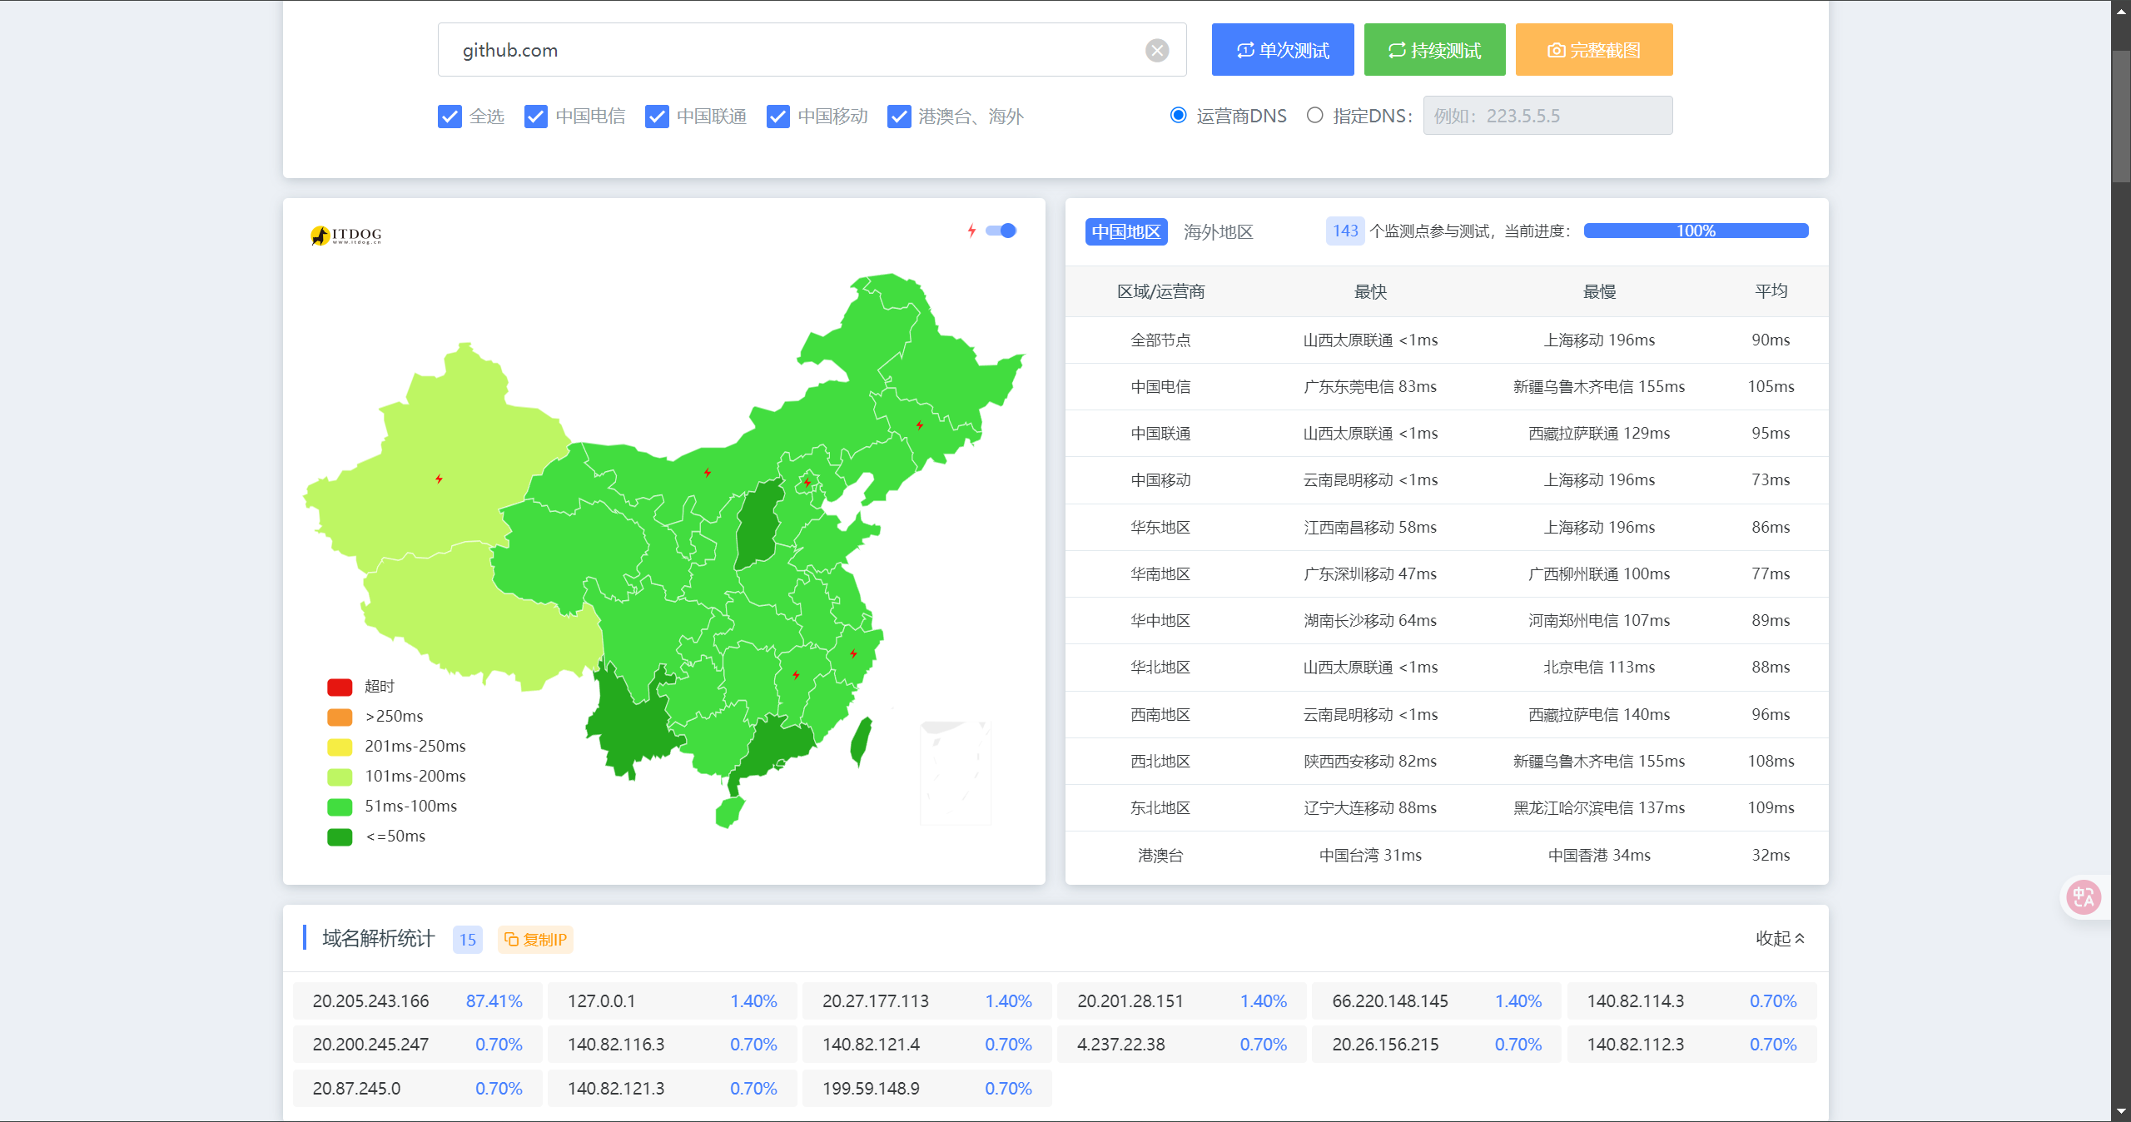The height and width of the screenshot is (1122, 2131).
Task: Click the custom DNS address input field
Action: pos(1547,116)
